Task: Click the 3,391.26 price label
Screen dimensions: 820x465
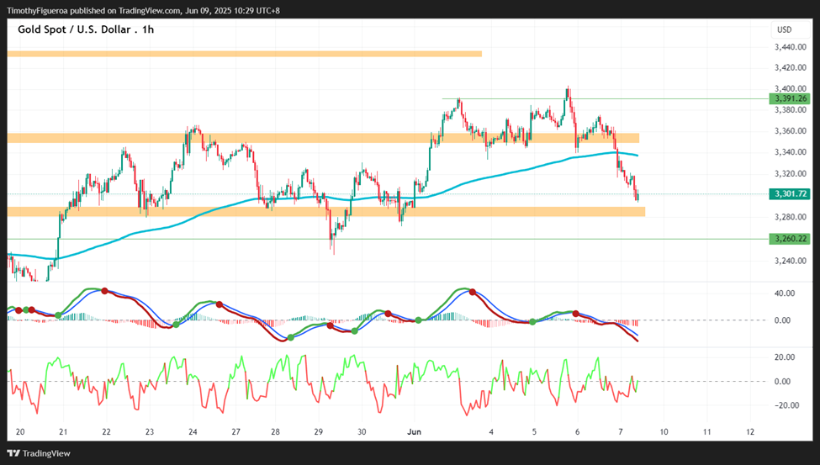Action: click(x=790, y=99)
